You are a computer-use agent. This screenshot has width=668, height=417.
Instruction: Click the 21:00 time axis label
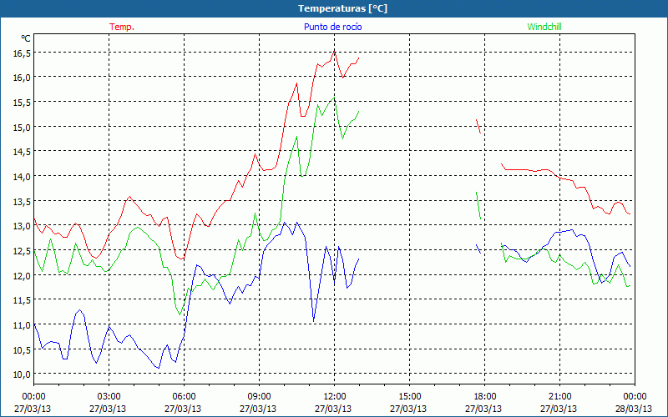click(559, 397)
